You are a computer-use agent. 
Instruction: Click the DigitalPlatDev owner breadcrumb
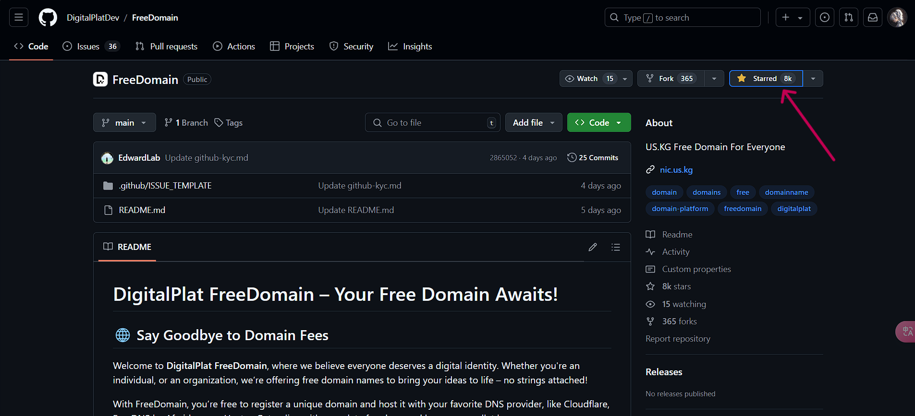(x=93, y=18)
